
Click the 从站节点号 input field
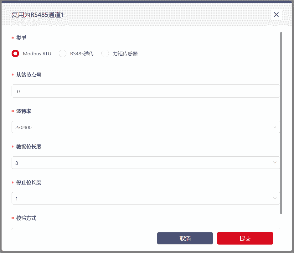point(146,91)
